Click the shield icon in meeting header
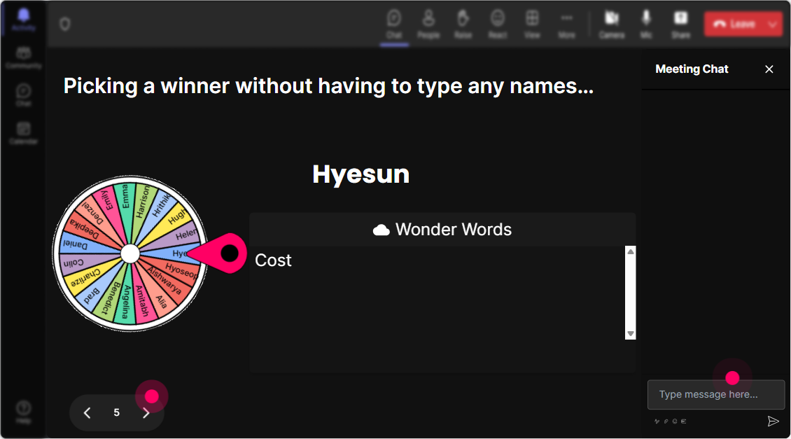The image size is (791, 439). point(64,24)
